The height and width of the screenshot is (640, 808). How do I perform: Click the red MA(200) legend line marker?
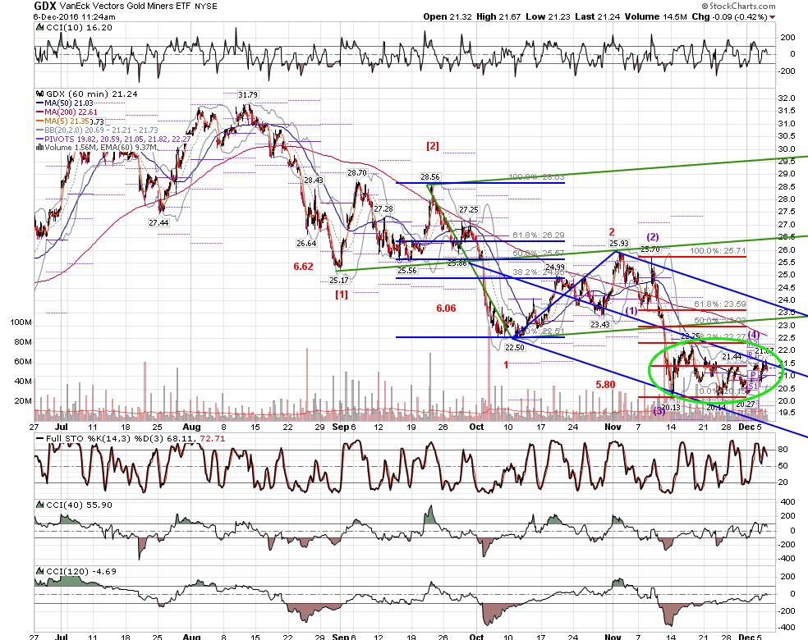pyautogui.click(x=39, y=112)
